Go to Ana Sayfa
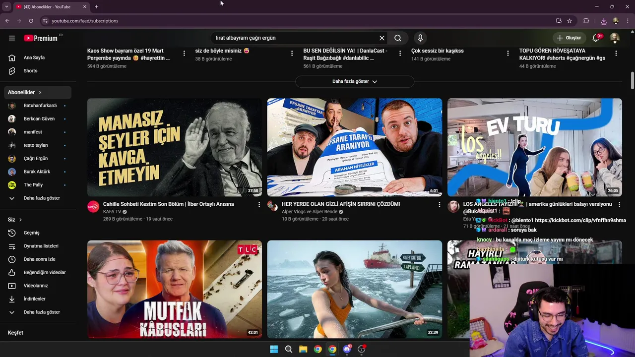 [x=38, y=58]
